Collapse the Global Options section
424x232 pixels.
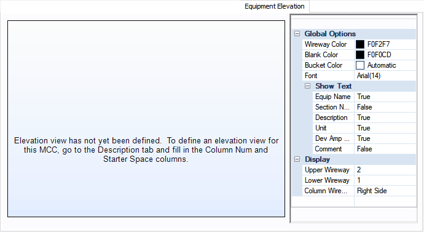click(x=297, y=34)
